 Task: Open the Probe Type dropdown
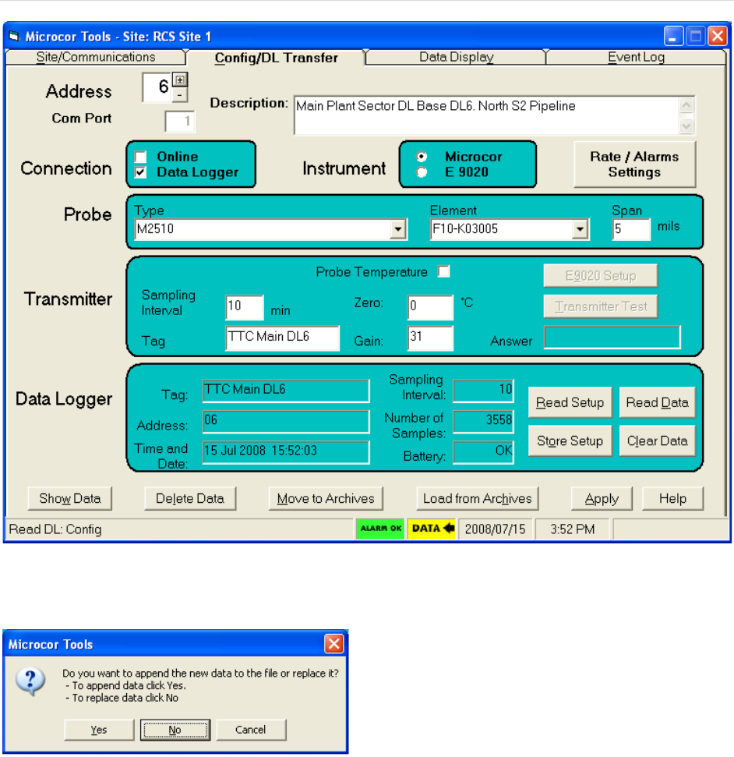pos(398,229)
